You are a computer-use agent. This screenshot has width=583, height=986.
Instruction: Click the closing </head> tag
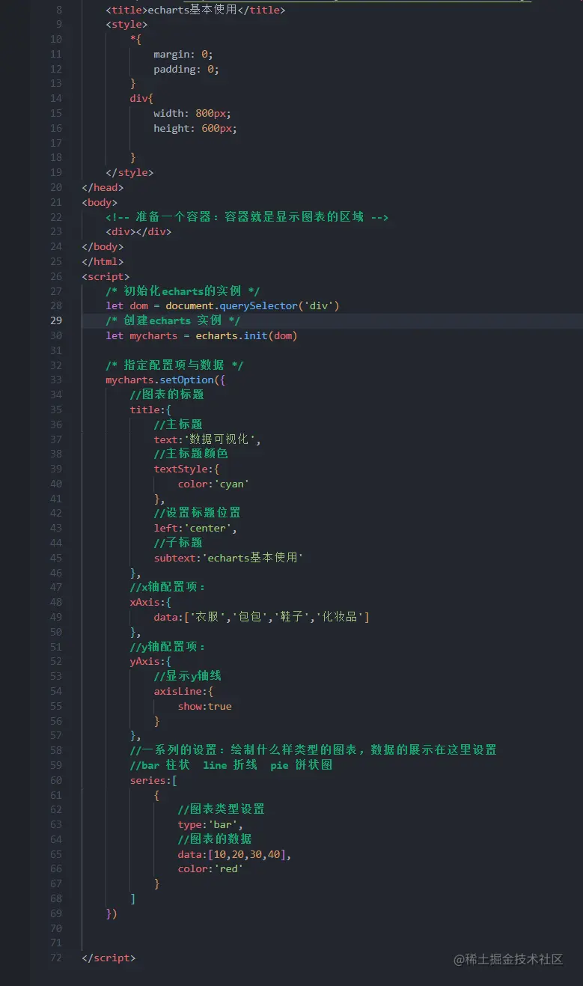coord(103,187)
